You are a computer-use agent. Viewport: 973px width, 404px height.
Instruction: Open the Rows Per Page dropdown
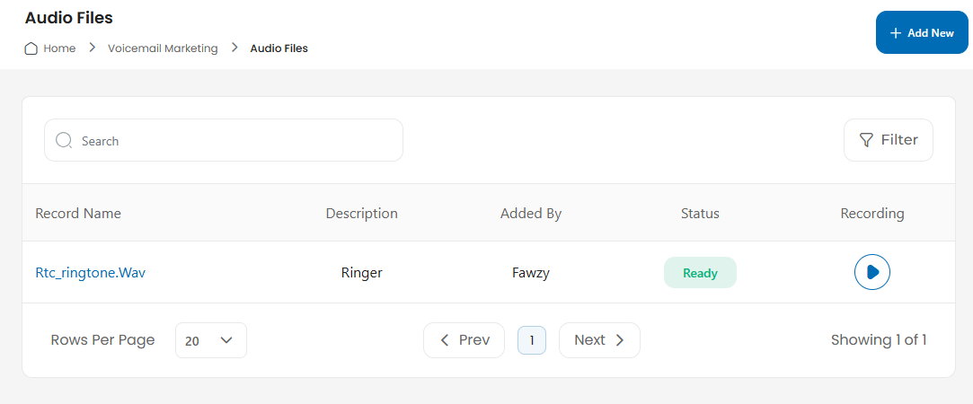coord(211,340)
